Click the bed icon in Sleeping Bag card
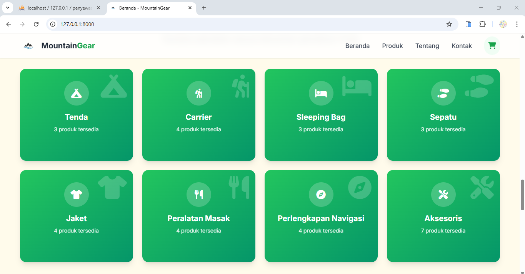525x274 pixels. pos(321,93)
